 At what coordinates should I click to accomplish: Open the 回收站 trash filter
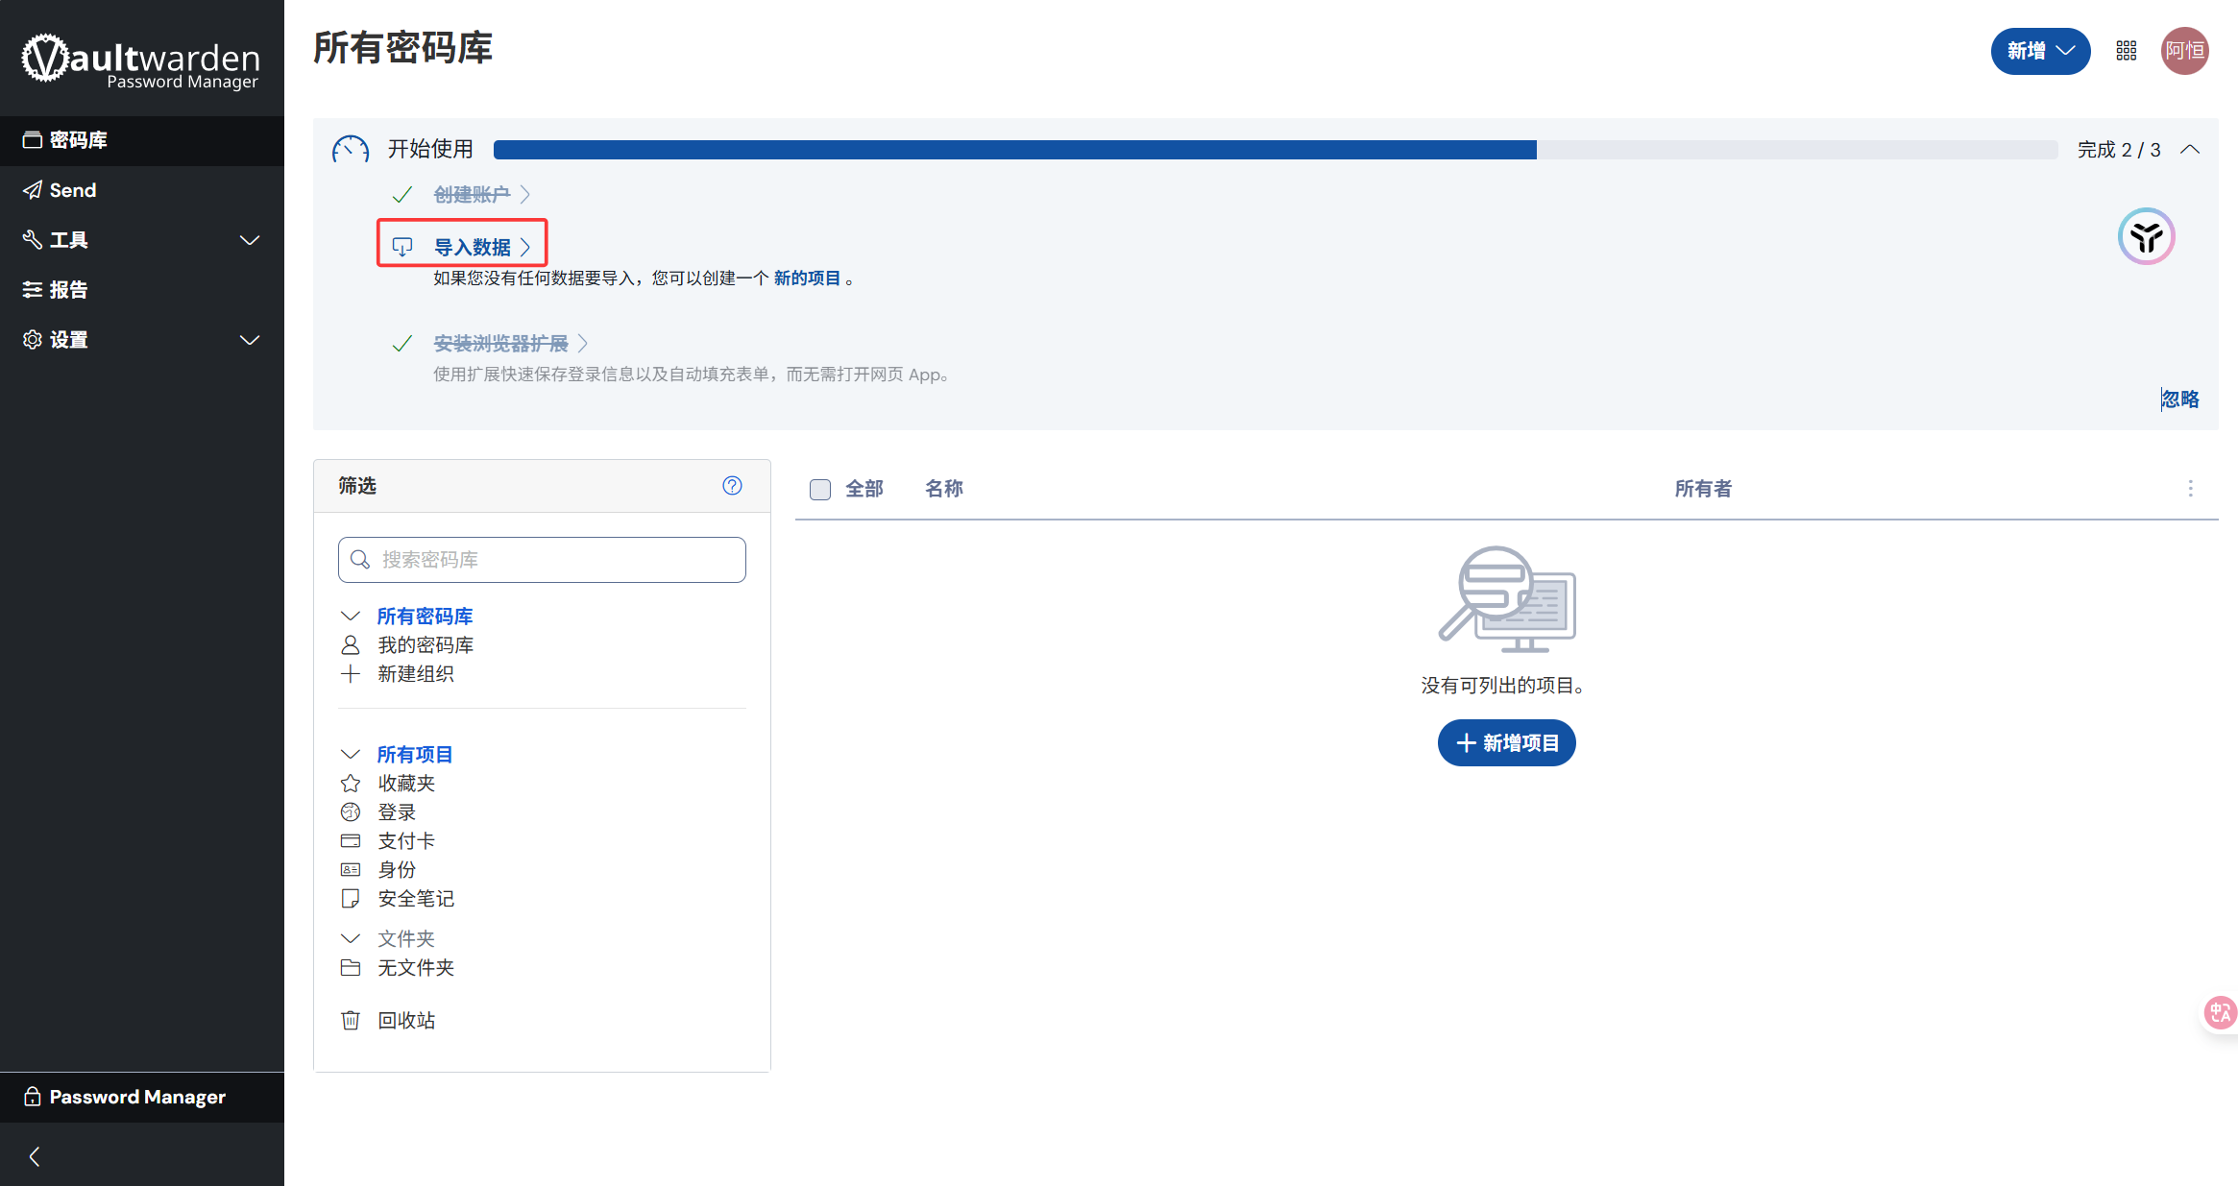[x=406, y=1021]
